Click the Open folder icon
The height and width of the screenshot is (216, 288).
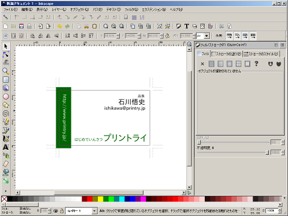pos(13,26)
